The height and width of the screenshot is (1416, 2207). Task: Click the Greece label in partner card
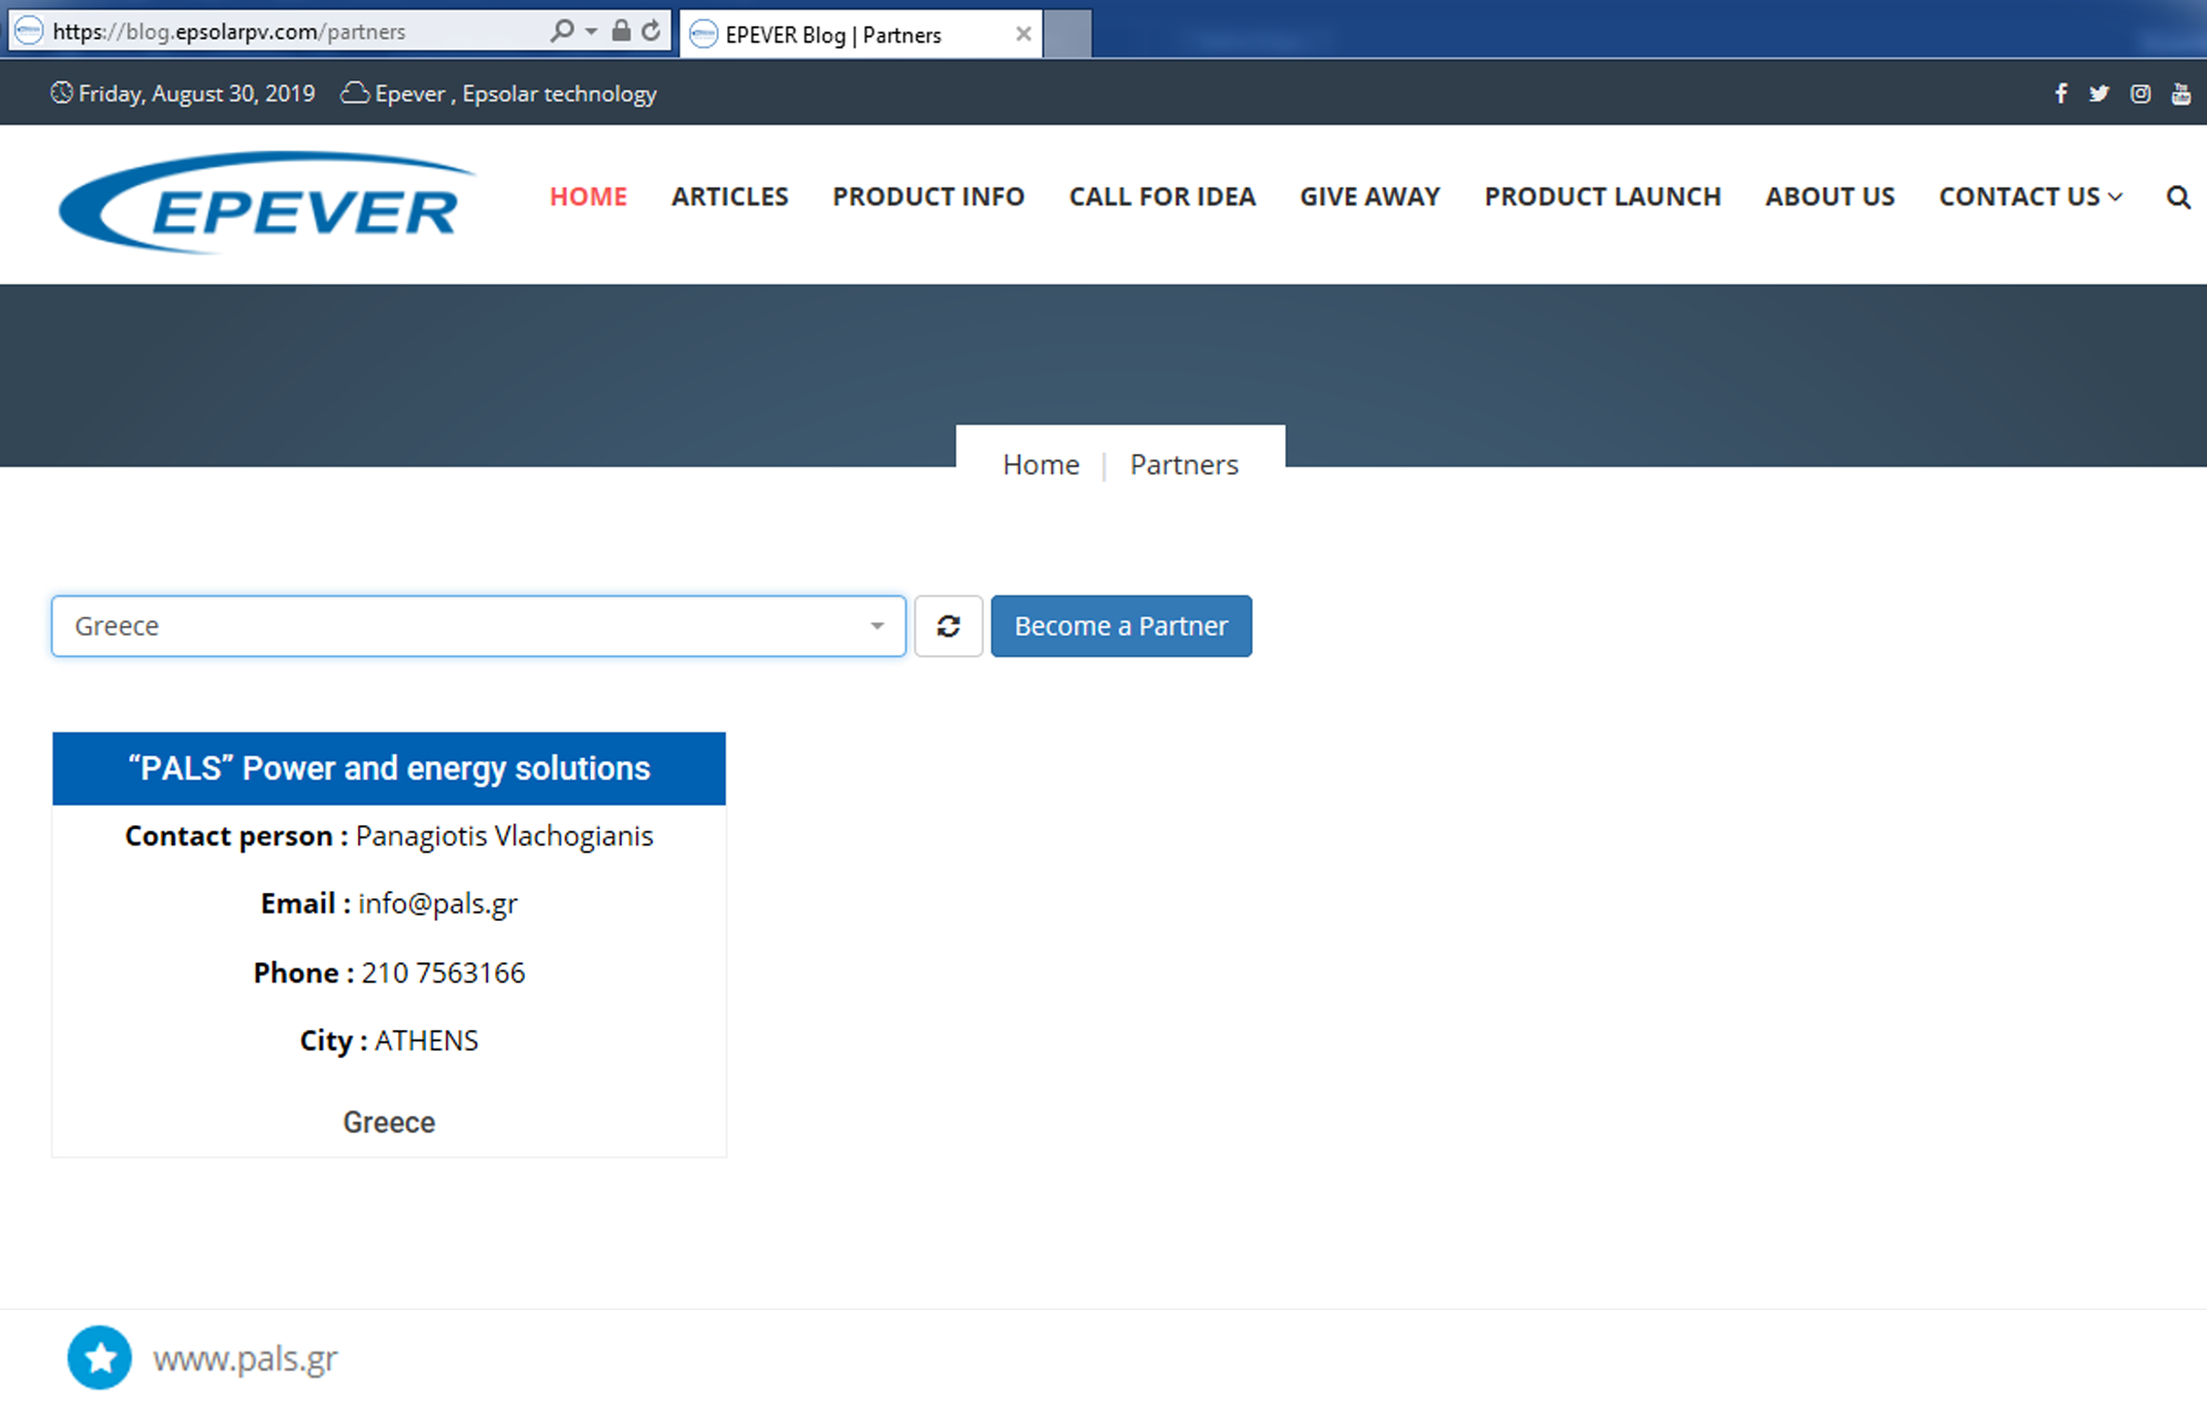click(x=389, y=1122)
